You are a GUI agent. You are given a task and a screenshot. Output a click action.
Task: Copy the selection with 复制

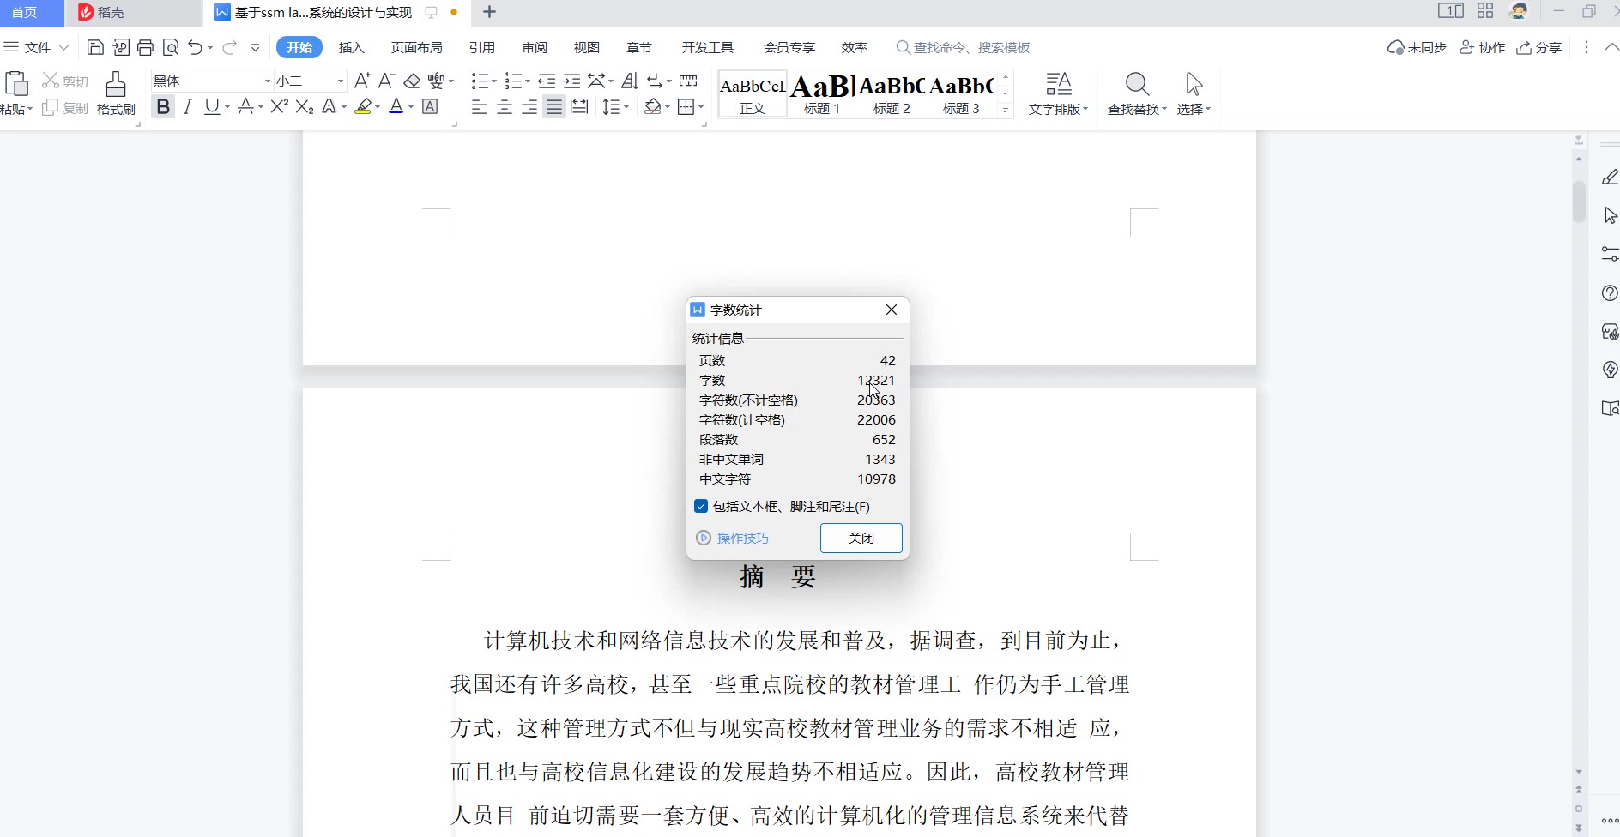click(65, 107)
